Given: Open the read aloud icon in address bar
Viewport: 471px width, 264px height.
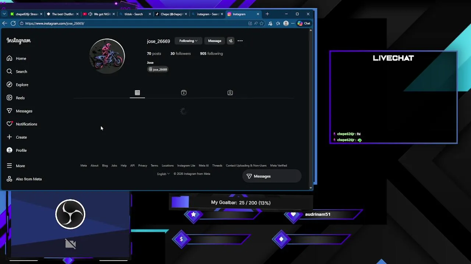Looking at the screenshot, I should 256,23.
